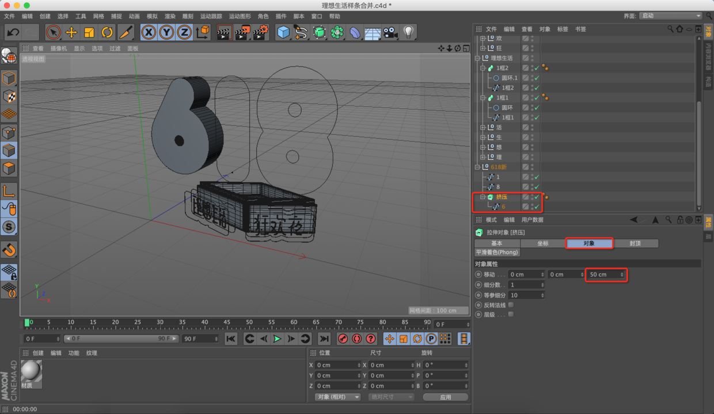Render to Picture Viewer icon

tap(242, 32)
